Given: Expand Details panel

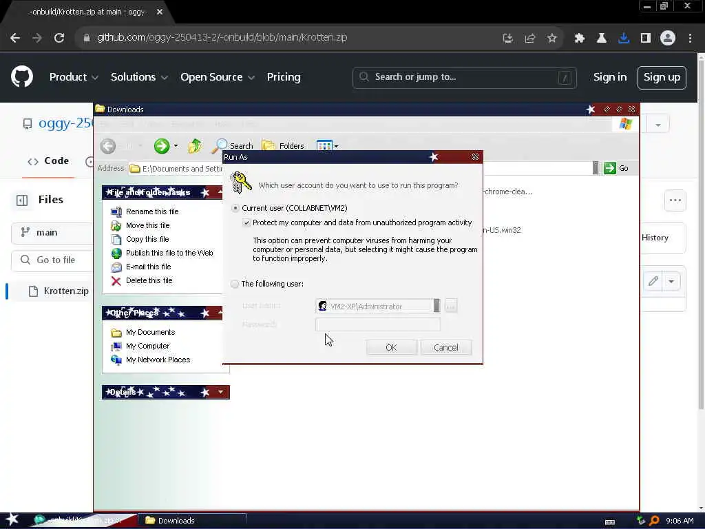Looking at the screenshot, I should pos(220,392).
